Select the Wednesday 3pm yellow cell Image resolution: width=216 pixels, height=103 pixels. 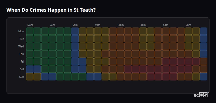(143, 46)
